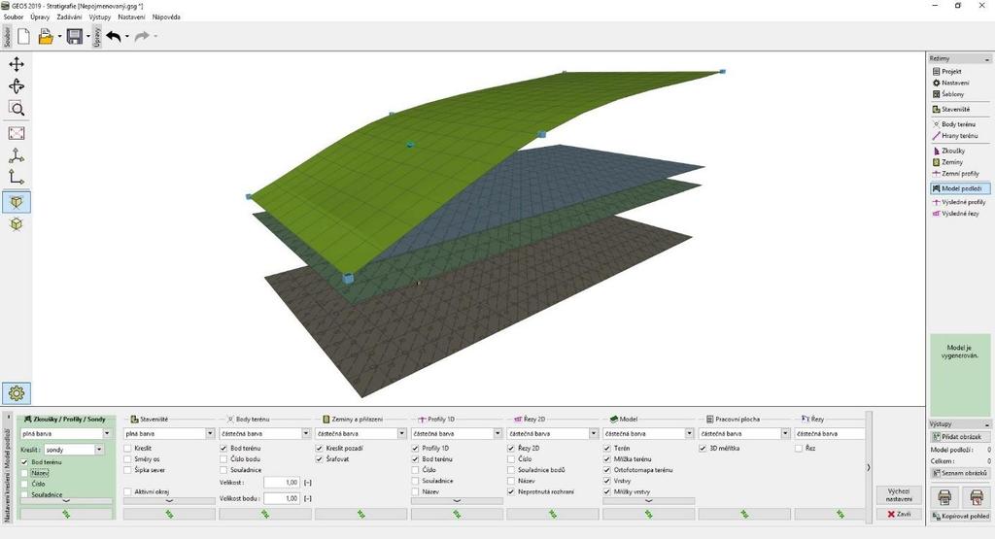This screenshot has height=539, width=995.
Task: Toggle the Neprotnutá rozhraní checkbox
Action: click(511, 491)
